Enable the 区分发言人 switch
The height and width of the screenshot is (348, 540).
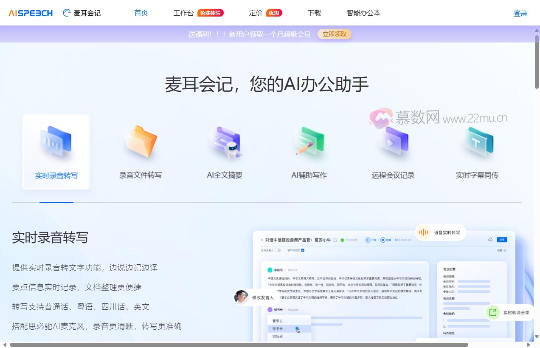tap(278, 251)
